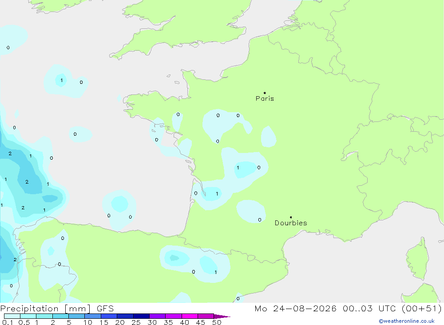Click the legend's arrow tip past 50
Viewport: 444px width, 325px height.
point(222,317)
